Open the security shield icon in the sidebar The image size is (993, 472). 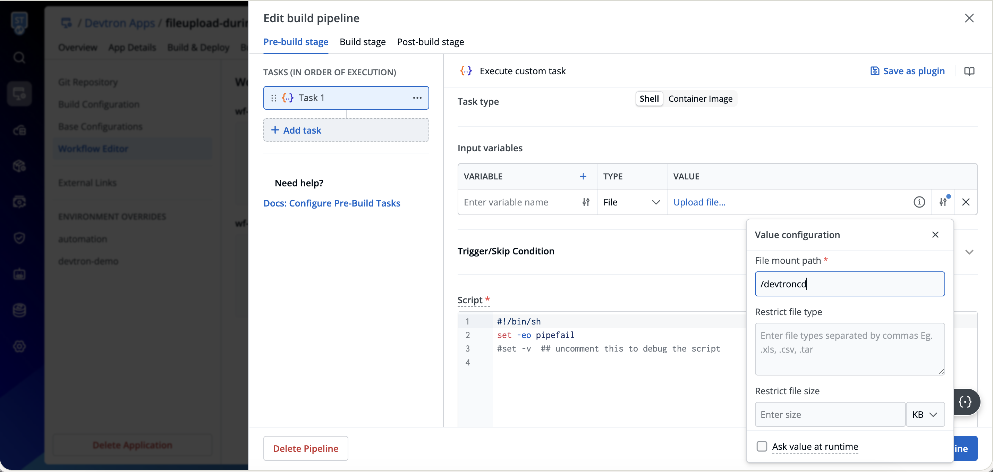point(19,238)
